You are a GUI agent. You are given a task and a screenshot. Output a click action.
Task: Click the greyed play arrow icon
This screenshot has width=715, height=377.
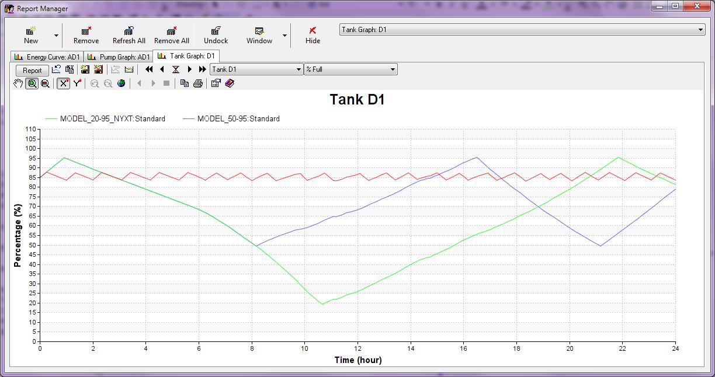[x=153, y=83]
